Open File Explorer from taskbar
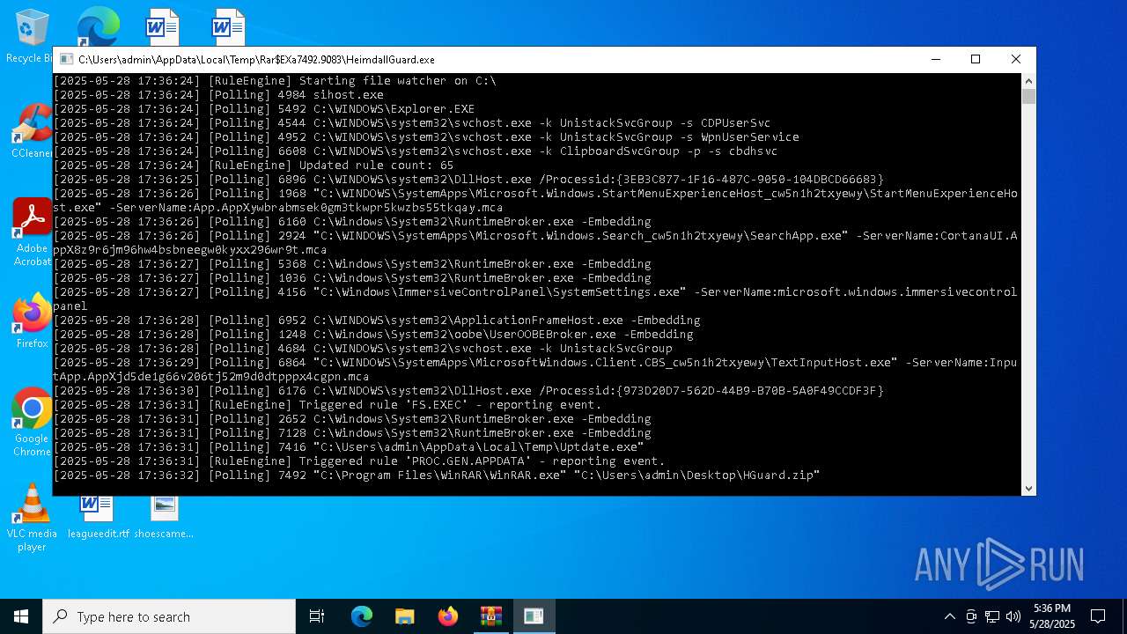This screenshot has height=634, width=1127. [404, 616]
